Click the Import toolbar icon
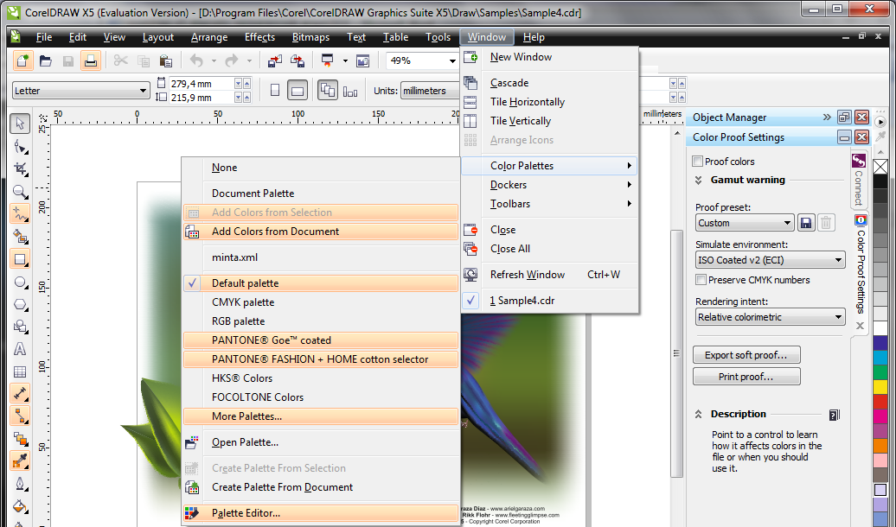Image resolution: width=896 pixels, height=527 pixels. (275, 60)
